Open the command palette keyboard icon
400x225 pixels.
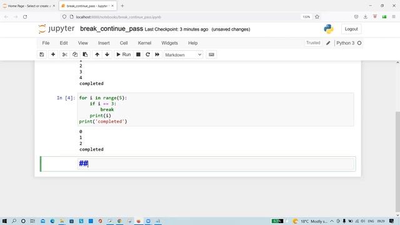211,54
